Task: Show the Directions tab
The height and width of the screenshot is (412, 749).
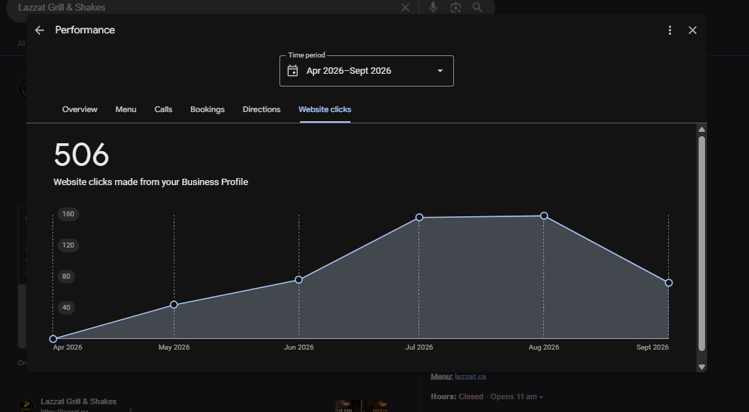Action: coord(261,109)
